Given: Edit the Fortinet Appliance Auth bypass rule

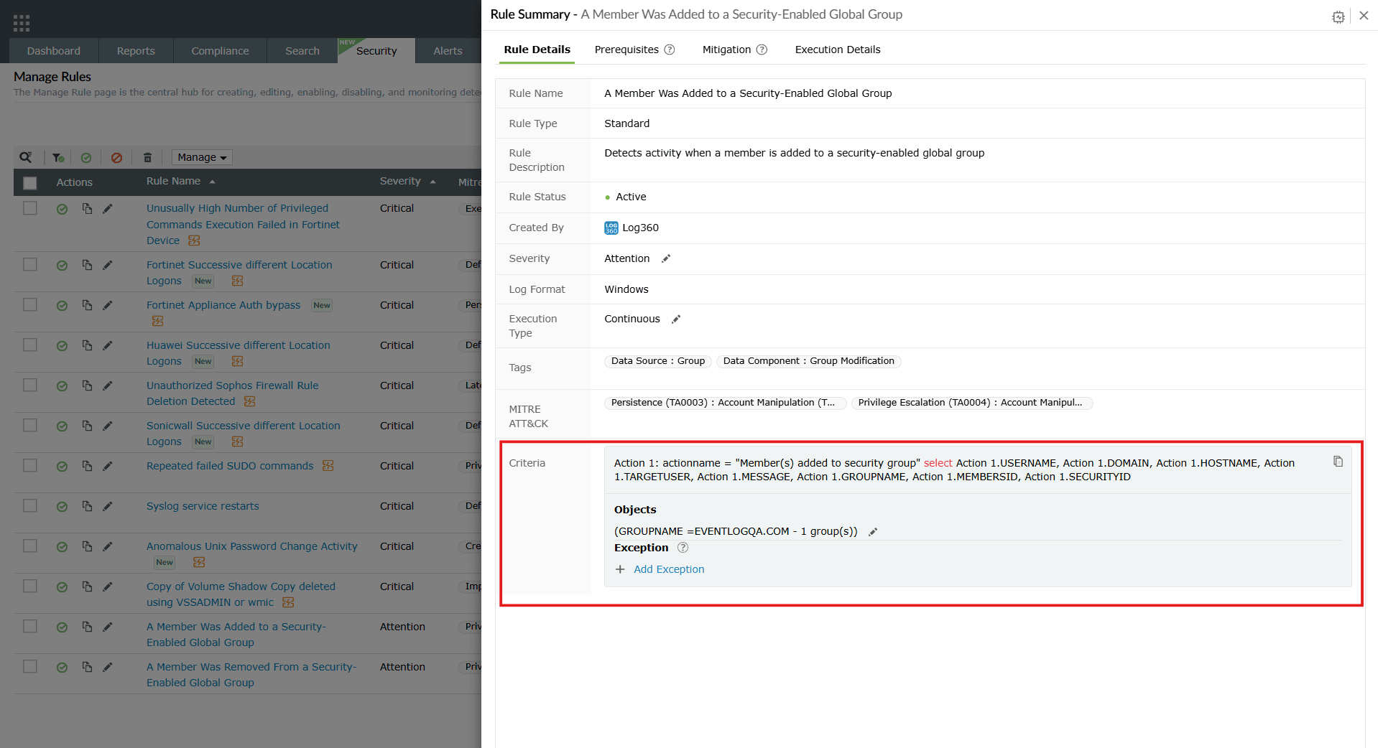Looking at the screenshot, I should [x=108, y=305].
